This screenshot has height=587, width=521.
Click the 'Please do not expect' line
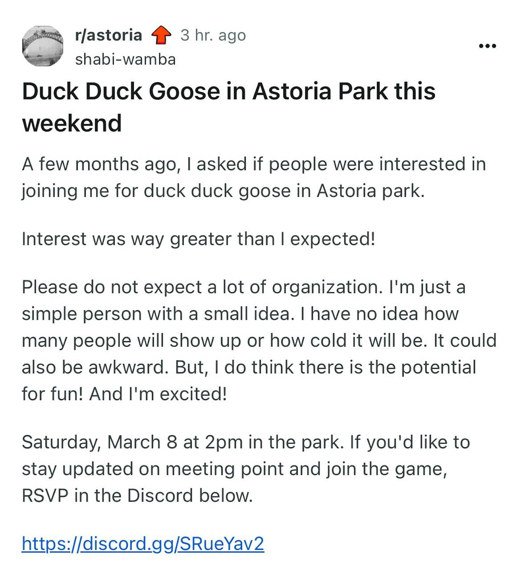tap(243, 287)
